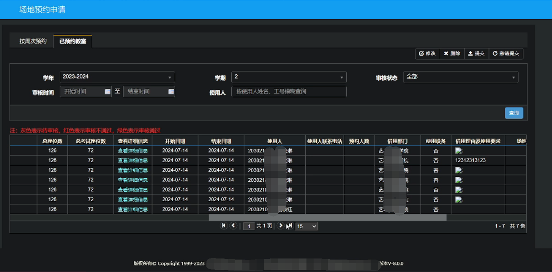Expand the 审核状态 dropdown set to 全部
This screenshot has height=272, width=552.
[x=460, y=77]
